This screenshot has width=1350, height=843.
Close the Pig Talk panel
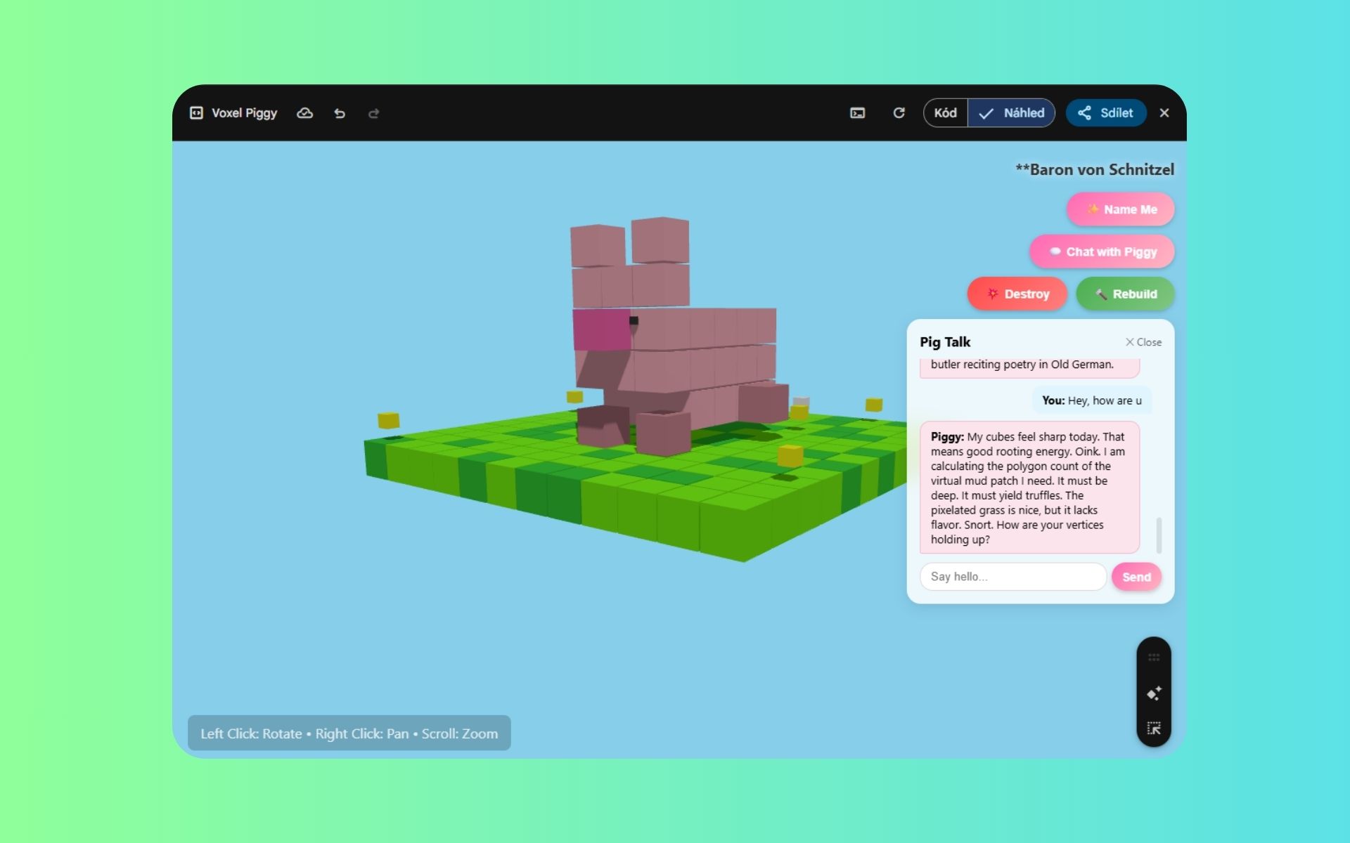1143,342
